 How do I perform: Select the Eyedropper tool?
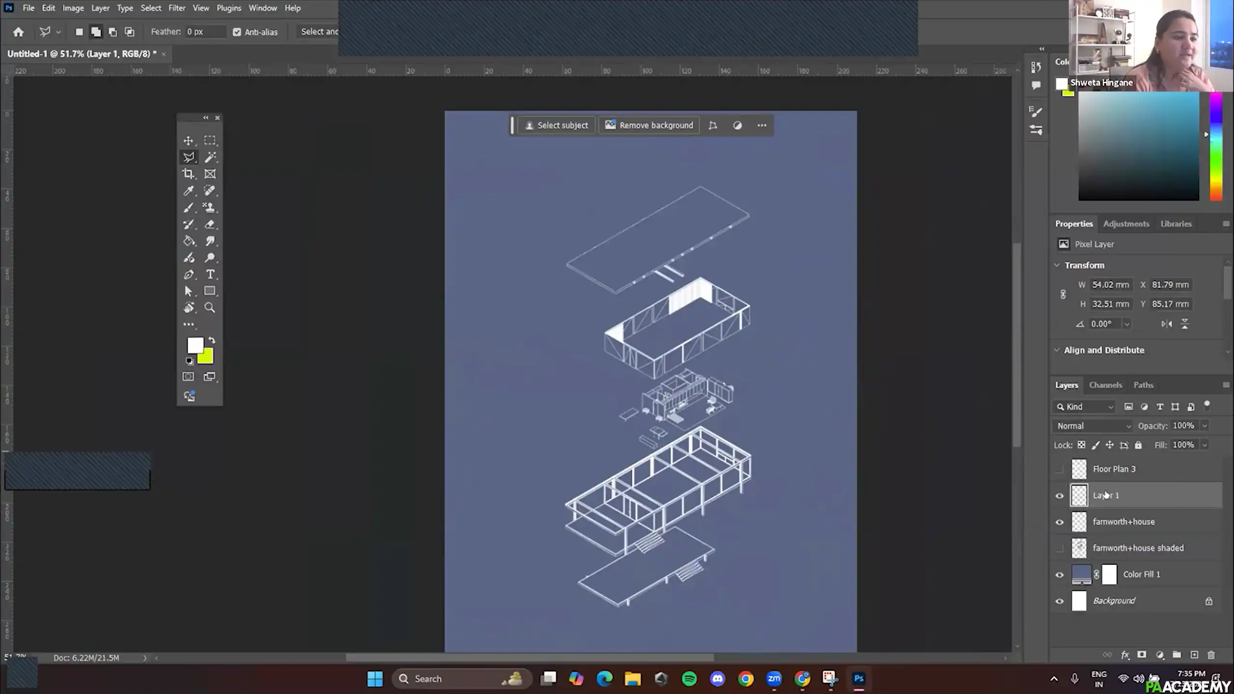pos(189,191)
